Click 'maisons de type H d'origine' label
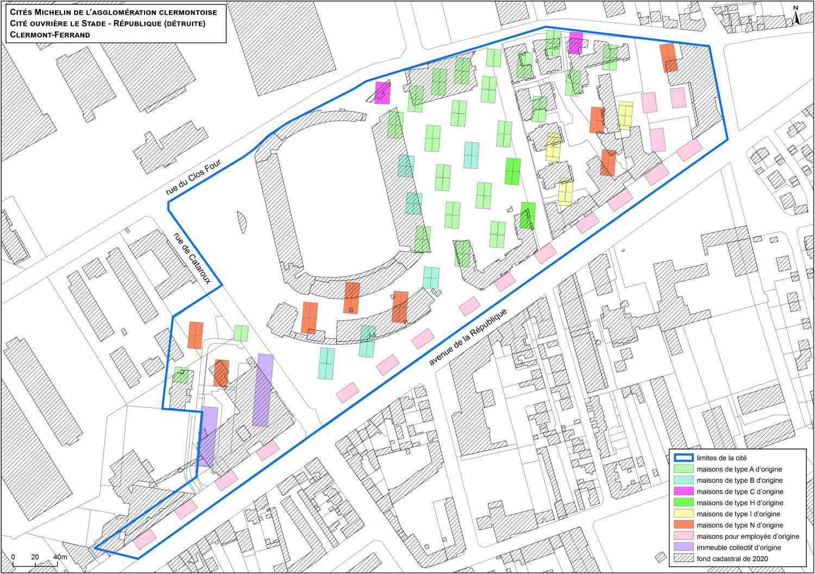 click(x=739, y=503)
